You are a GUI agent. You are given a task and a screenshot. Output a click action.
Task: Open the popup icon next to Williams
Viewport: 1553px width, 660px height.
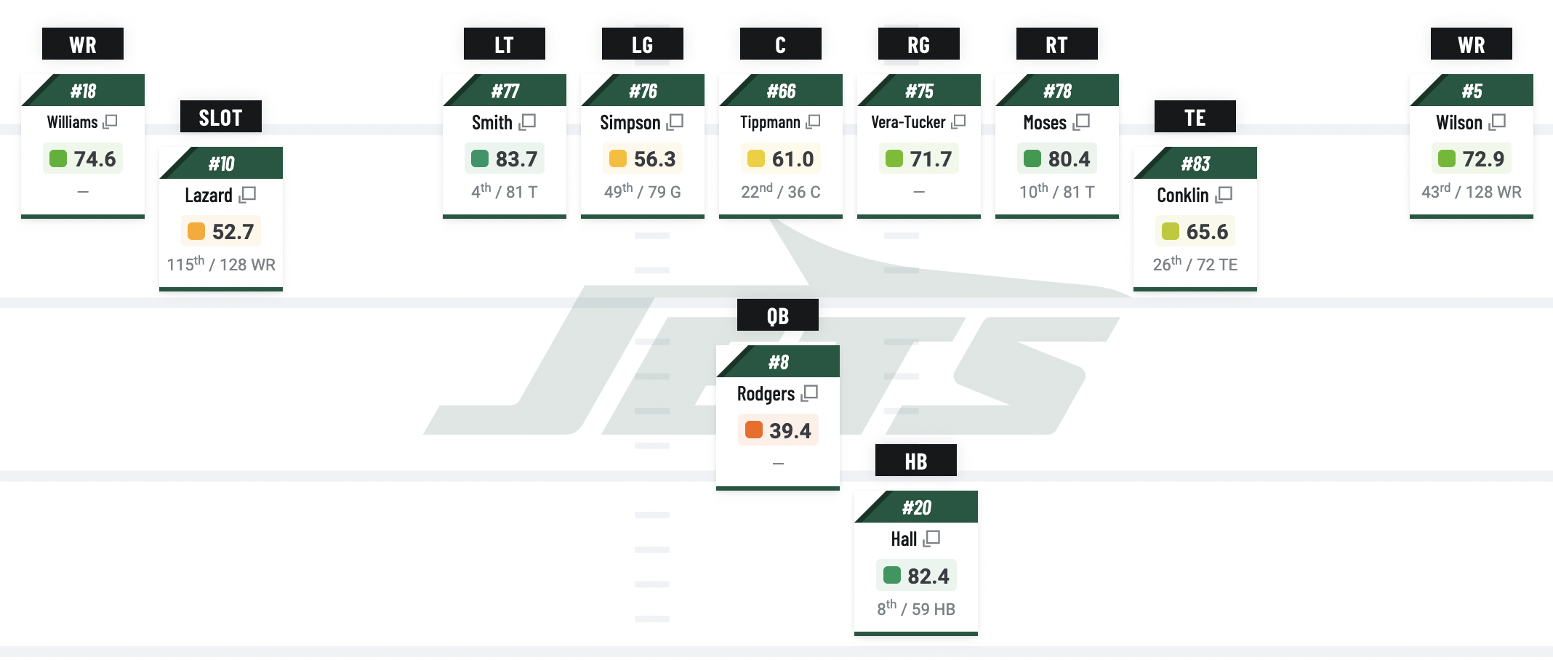tap(111, 121)
